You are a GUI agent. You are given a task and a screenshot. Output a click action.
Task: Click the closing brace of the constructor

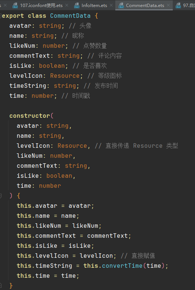click(x=11, y=286)
